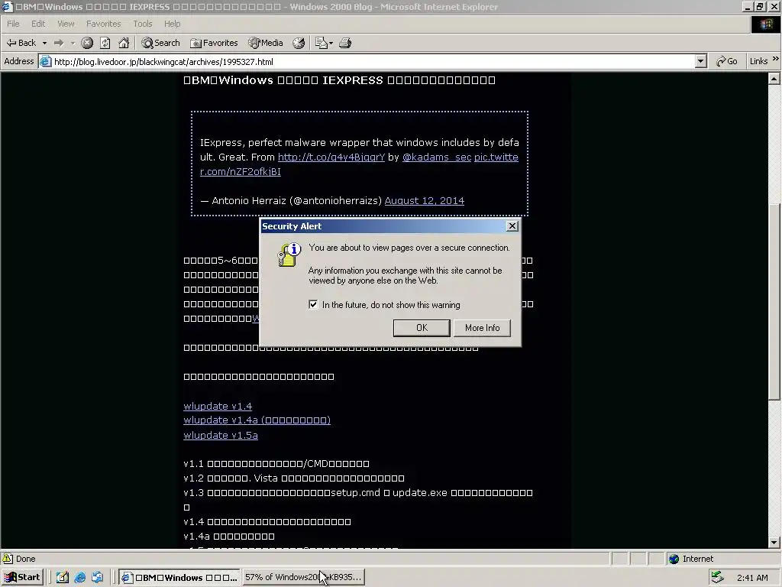
Task: Open the t.co/q4y4BjqgrY link
Action: coord(331,157)
